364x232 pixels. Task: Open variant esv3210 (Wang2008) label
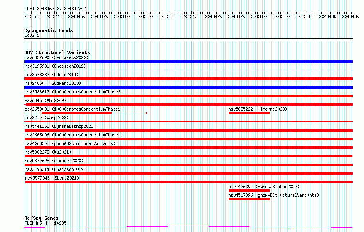[x=47, y=118]
